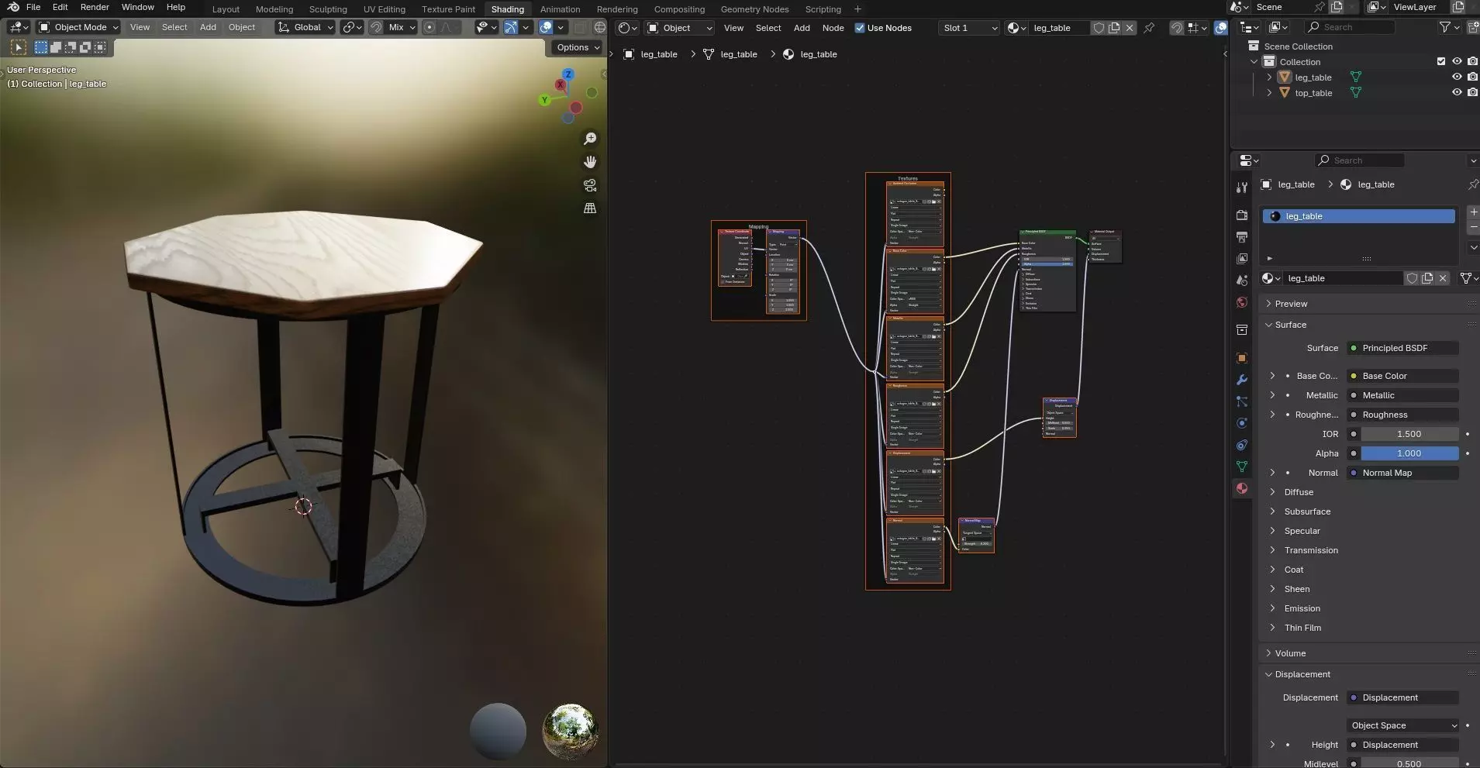This screenshot has height=768, width=1480.
Task: Click the zoom magnifier in the viewport
Action: click(590, 139)
